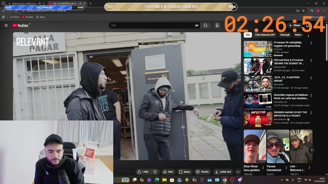Open #276, Z.E, A RAPPERS DREAM title
The height and width of the screenshot is (184, 328).
click(287, 79)
